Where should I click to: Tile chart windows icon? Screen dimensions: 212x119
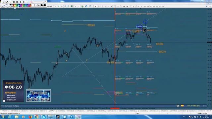tap(72, 6)
